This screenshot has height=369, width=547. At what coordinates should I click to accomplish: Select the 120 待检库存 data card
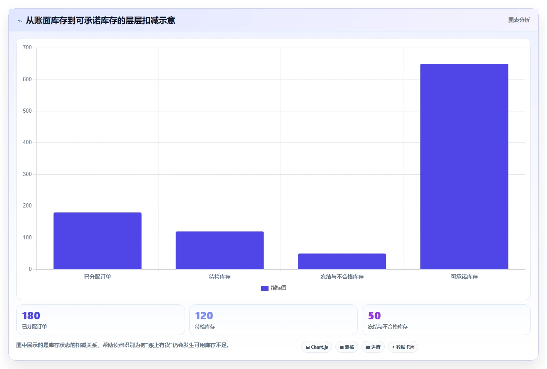pos(273,320)
